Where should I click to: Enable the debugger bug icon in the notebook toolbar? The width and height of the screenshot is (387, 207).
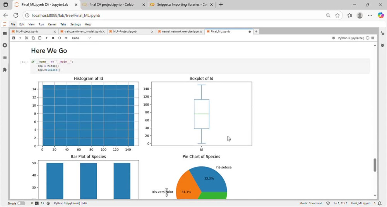click(334, 38)
